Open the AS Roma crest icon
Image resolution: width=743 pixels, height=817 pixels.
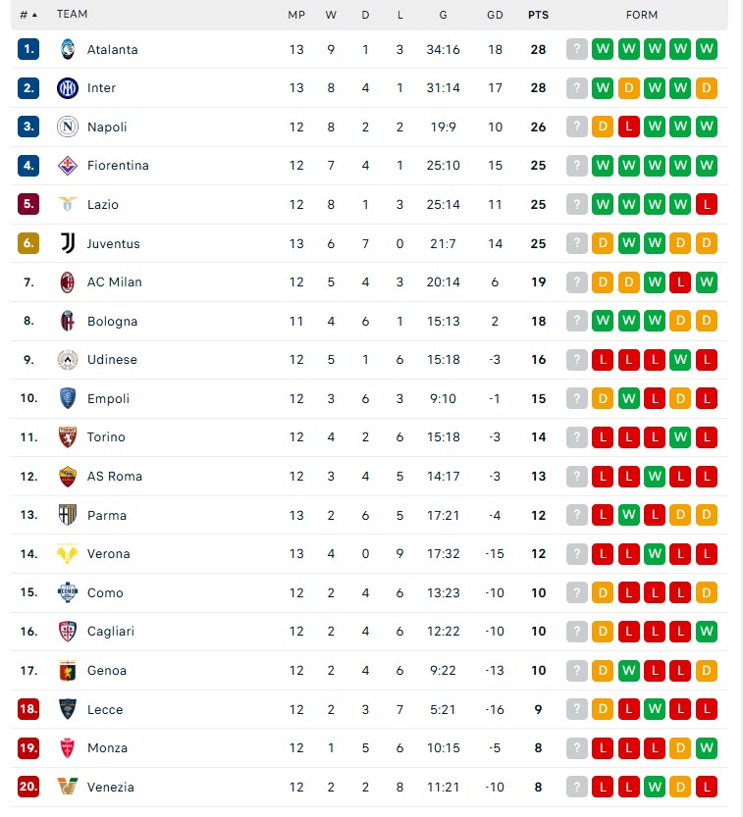68,477
